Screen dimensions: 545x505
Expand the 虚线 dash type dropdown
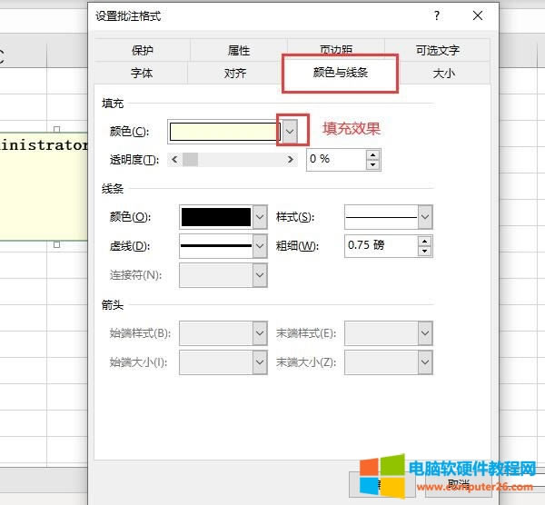(x=260, y=246)
